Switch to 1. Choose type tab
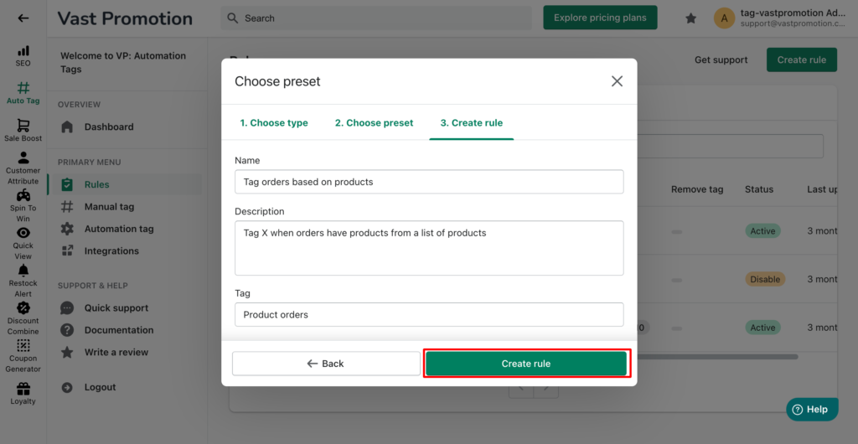The height and width of the screenshot is (444, 858). click(x=274, y=123)
